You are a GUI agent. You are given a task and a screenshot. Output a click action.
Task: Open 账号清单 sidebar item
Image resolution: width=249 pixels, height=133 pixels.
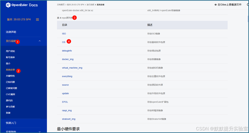pyautogui.click(x=10, y=57)
